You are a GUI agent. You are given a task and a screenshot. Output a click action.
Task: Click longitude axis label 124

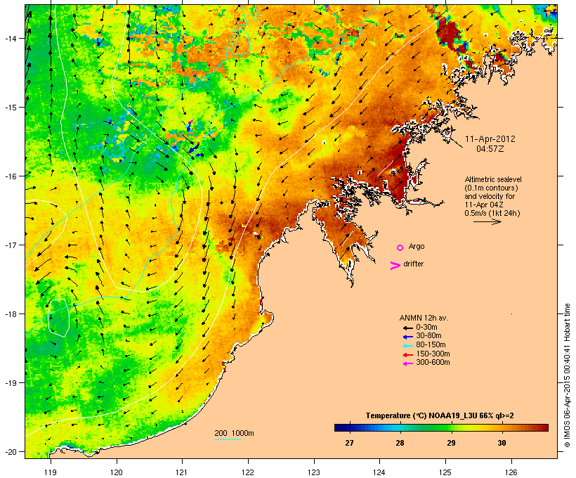point(379,472)
